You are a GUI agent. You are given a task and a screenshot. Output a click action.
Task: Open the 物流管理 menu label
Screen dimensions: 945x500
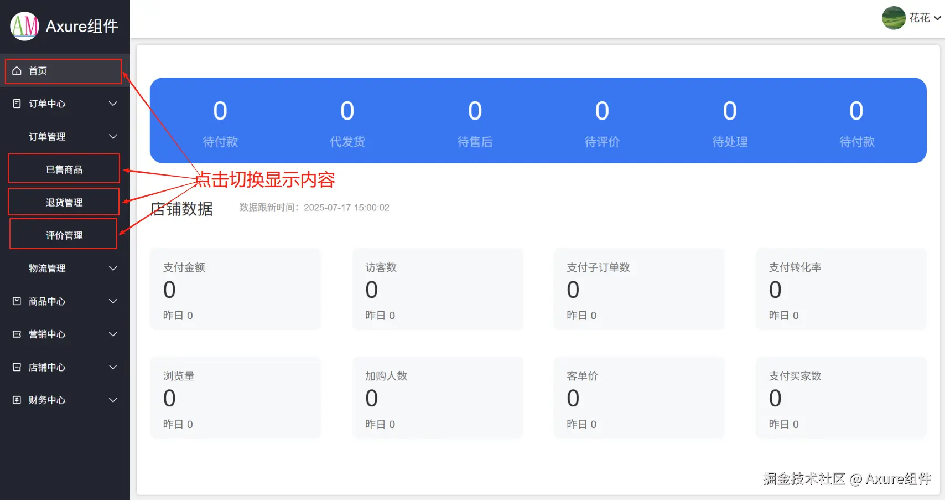(x=47, y=268)
